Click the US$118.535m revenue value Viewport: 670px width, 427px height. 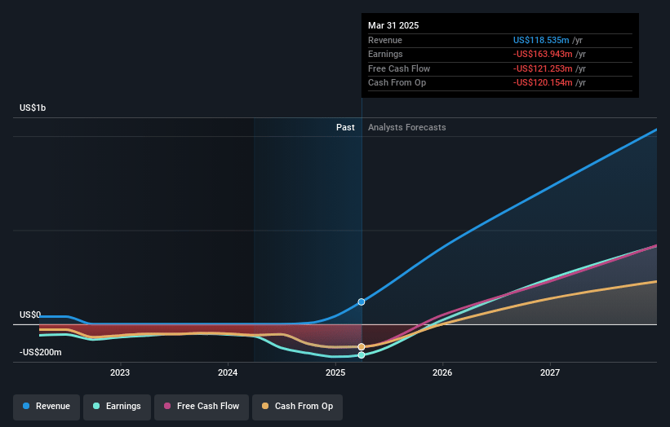(541, 40)
